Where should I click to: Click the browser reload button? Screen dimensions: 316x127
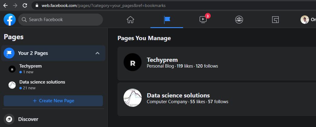pyautogui.click(x=25, y=5)
